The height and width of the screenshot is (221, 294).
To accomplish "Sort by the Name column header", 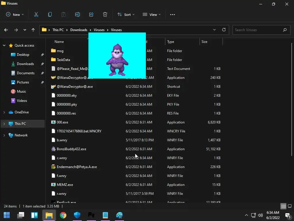I will (59, 42).
